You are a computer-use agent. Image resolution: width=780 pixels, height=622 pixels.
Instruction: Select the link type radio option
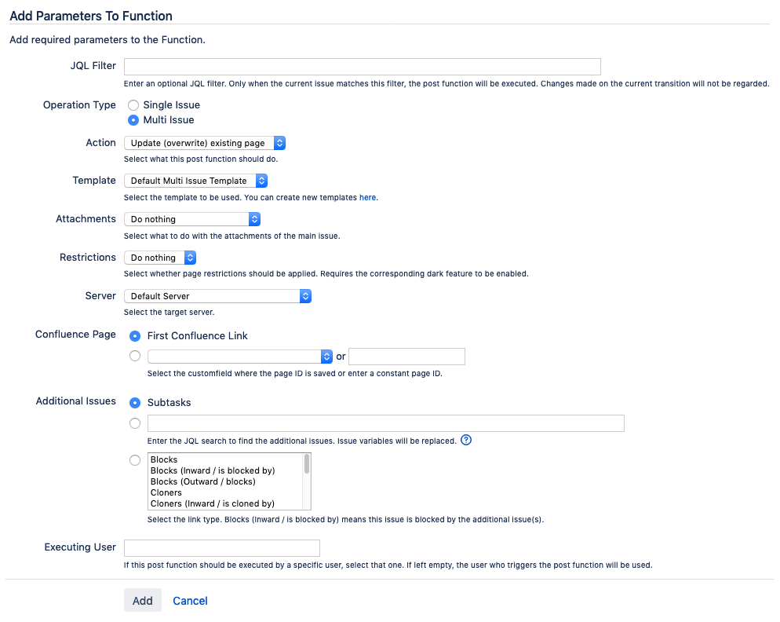tap(134, 460)
